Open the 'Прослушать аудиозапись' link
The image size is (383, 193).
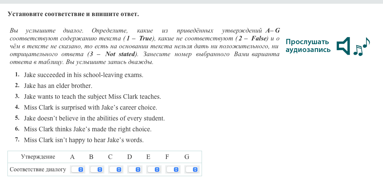pos(308,46)
